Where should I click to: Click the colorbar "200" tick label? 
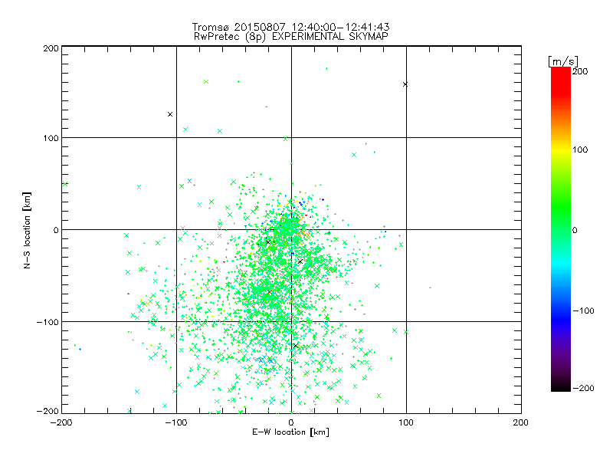[x=580, y=71]
